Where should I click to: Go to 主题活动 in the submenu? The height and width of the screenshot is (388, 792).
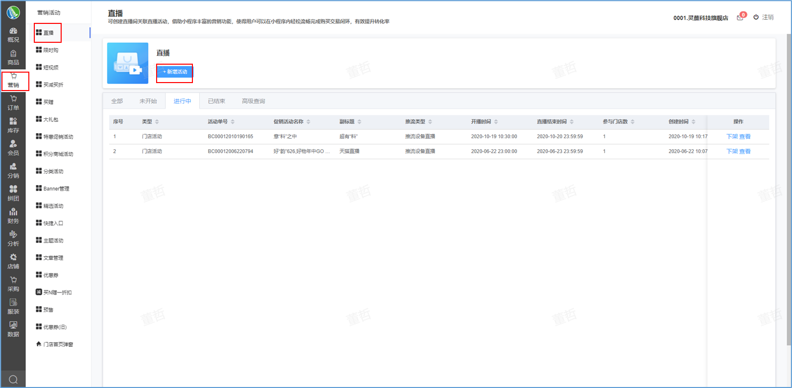pyautogui.click(x=50, y=241)
